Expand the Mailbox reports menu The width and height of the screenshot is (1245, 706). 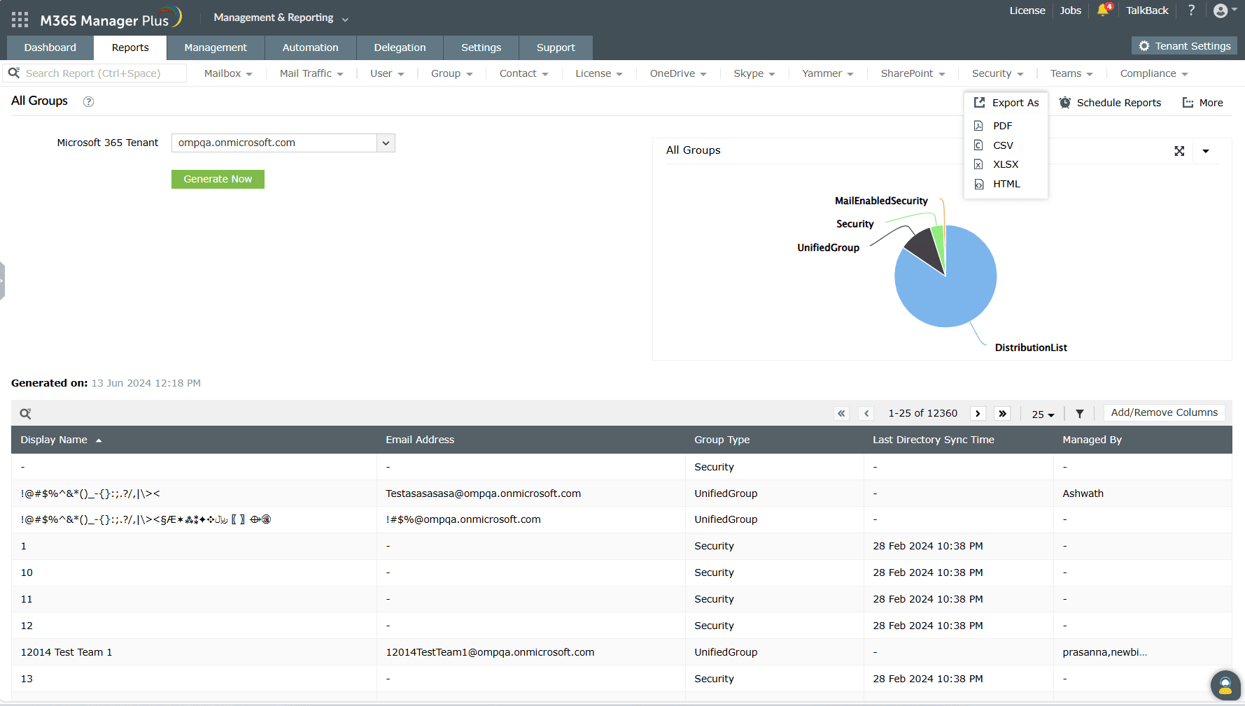tap(228, 73)
